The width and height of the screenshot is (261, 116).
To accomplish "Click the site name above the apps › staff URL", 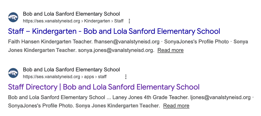I will tap(71, 70).
